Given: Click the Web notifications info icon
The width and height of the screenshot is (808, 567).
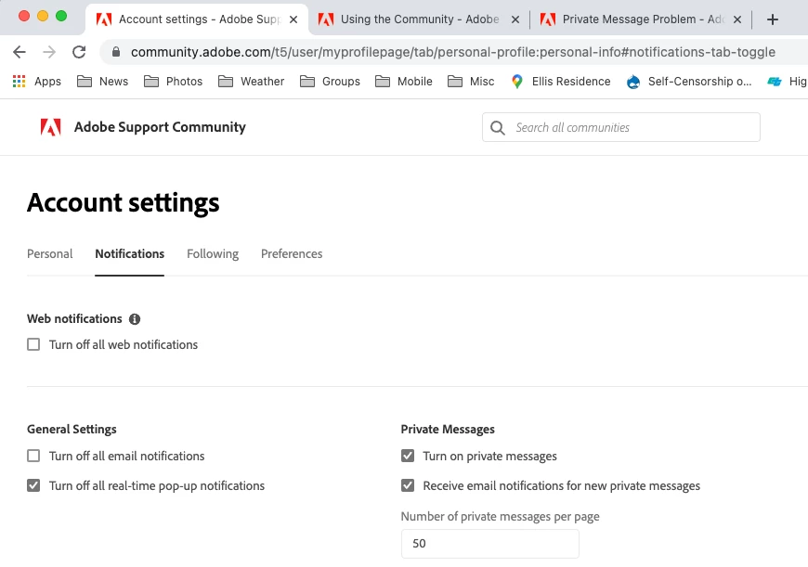Looking at the screenshot, I should (135, 319).
